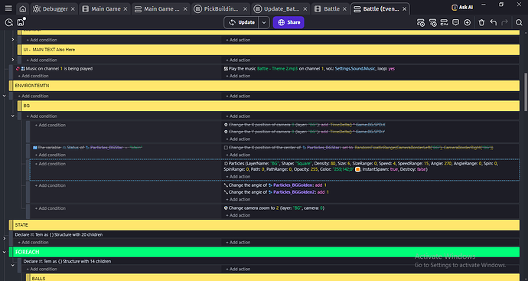The width and height of the screenshot is (528, 281).
Task: Expand the event above UI - MAIN TEXT group
Action: tap(13, 40)
